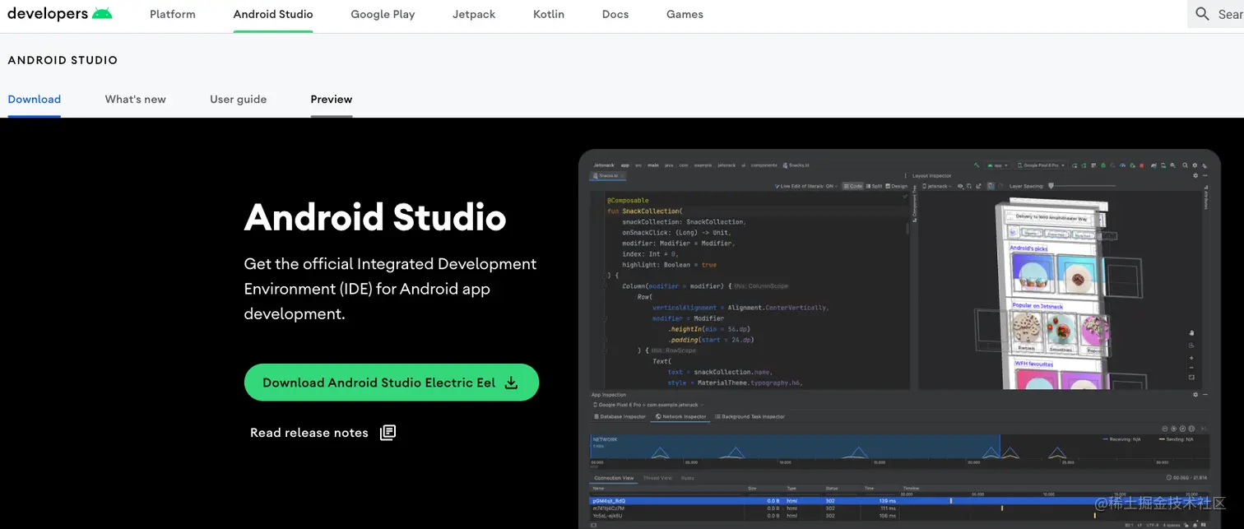Select the What's new sub-tab

tap(136, 99)
